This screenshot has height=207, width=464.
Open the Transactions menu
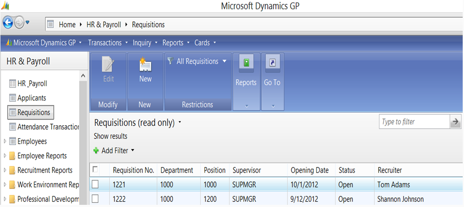(x=108, y=43)
